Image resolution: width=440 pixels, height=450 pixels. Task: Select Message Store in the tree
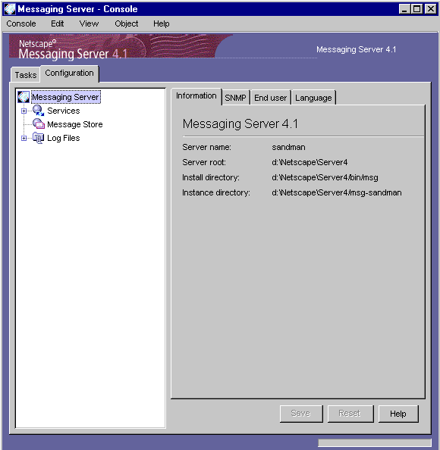75,124
